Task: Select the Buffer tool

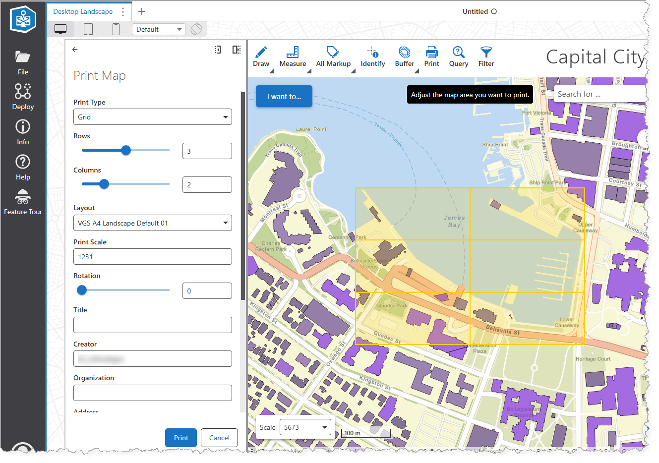Action: 405,57
